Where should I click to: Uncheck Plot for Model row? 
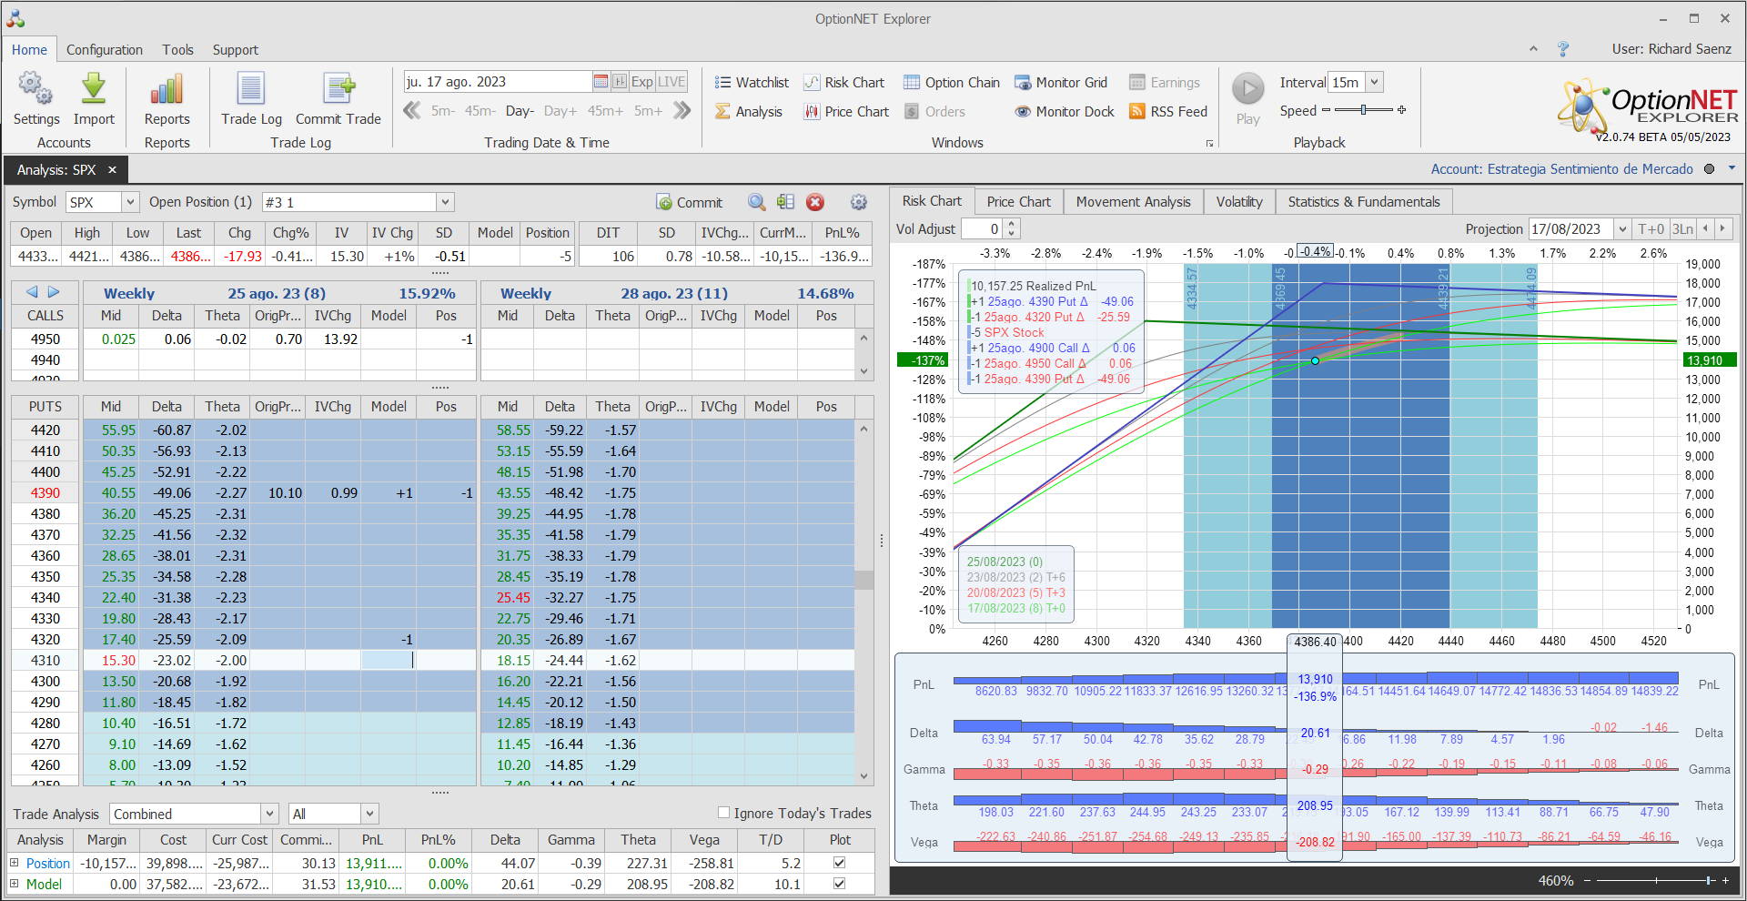pos(839,884)
